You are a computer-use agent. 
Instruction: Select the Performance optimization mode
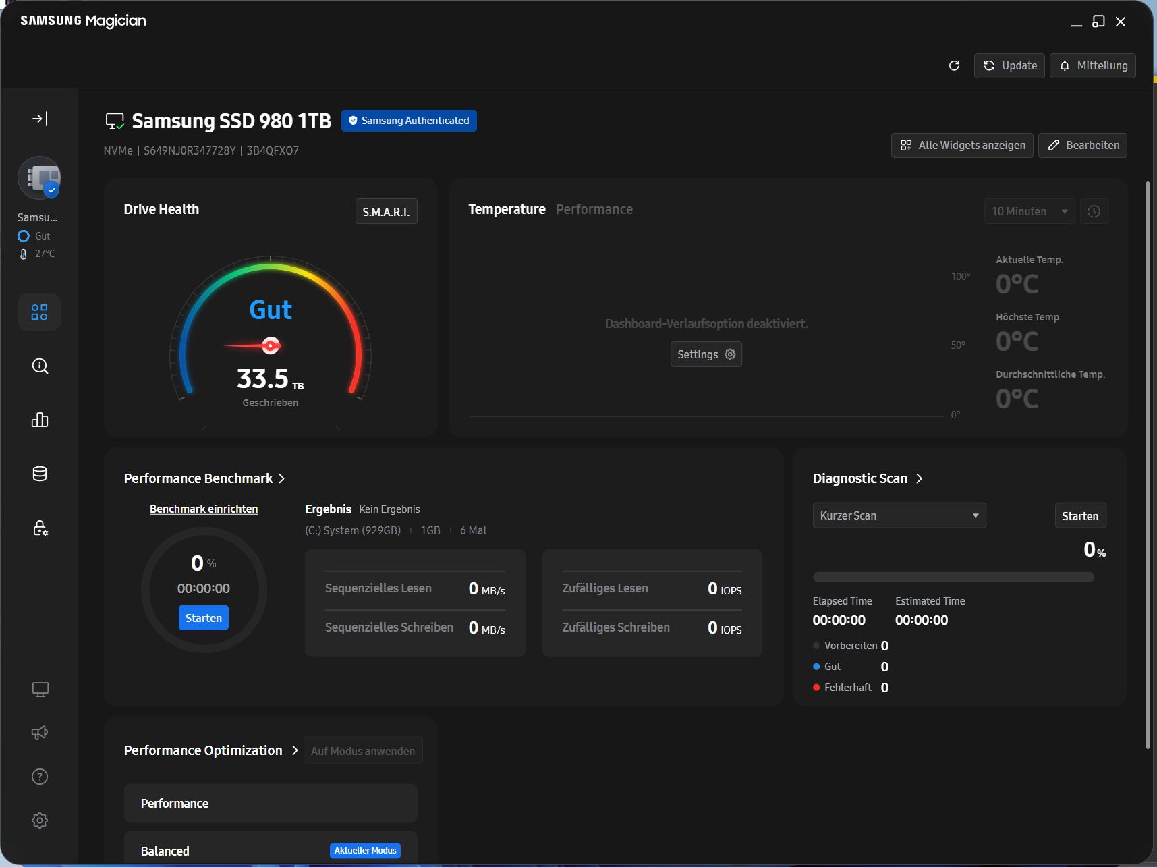271,803
